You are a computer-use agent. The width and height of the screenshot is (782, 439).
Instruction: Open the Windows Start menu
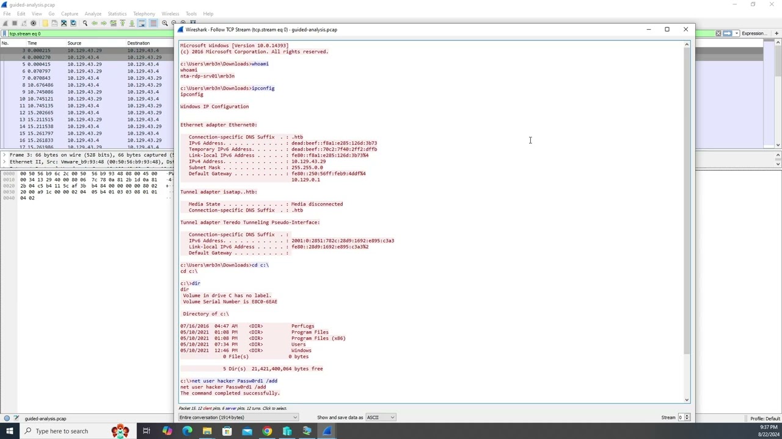9,431
